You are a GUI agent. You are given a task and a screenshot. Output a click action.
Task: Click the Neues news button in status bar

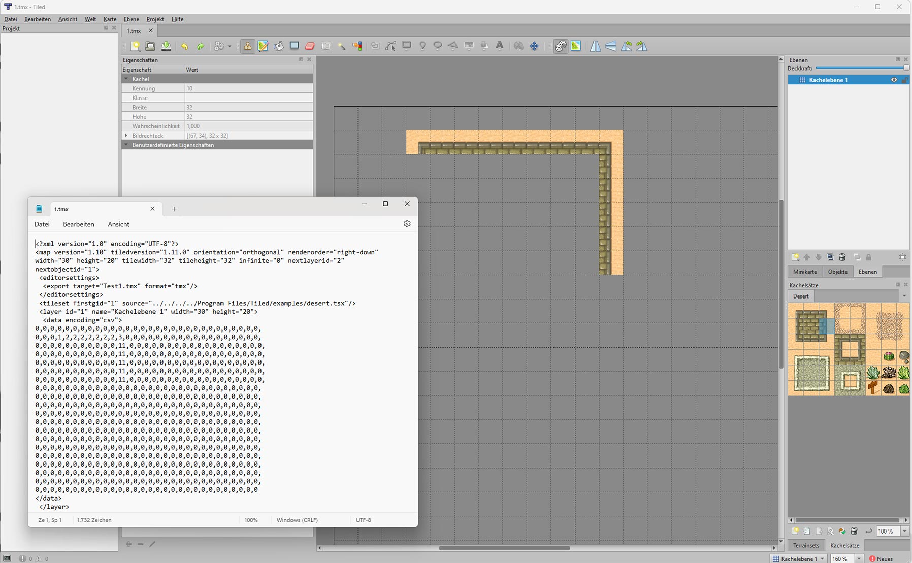tap(881, 558)
